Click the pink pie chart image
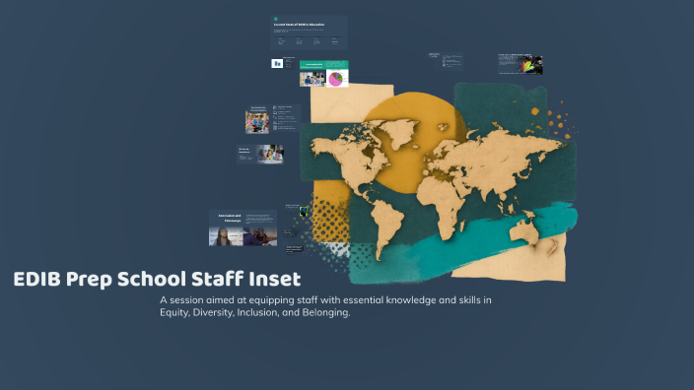The image size is (694, 390). click(x=337, y=79)
